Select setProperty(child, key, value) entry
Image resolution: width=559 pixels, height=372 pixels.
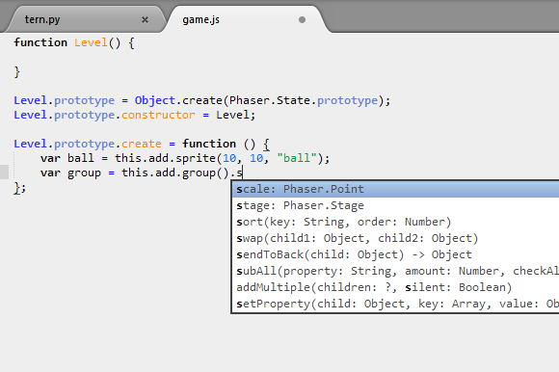(396, 304)
